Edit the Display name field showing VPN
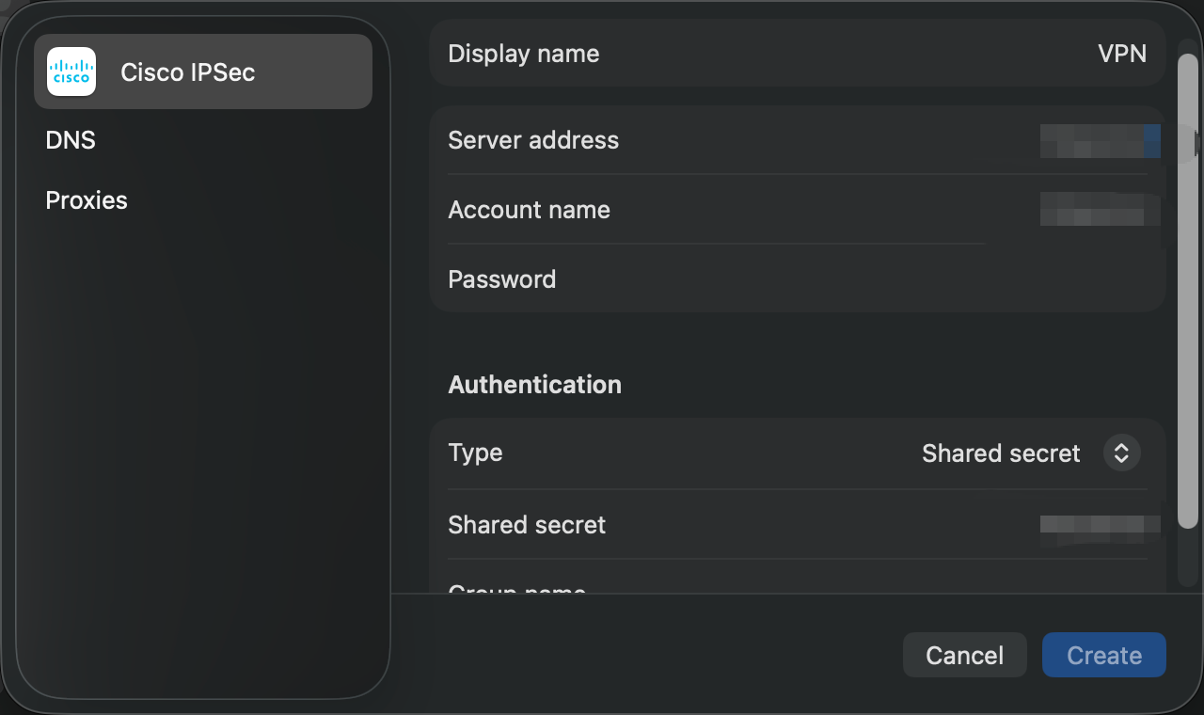1204x715 pixels. pos(1122,54)
